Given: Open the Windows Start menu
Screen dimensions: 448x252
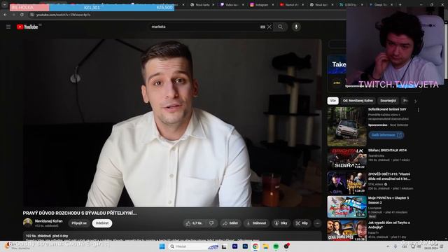Looking at the screenshot, I should pyautogui.click(x=162, y=246).
